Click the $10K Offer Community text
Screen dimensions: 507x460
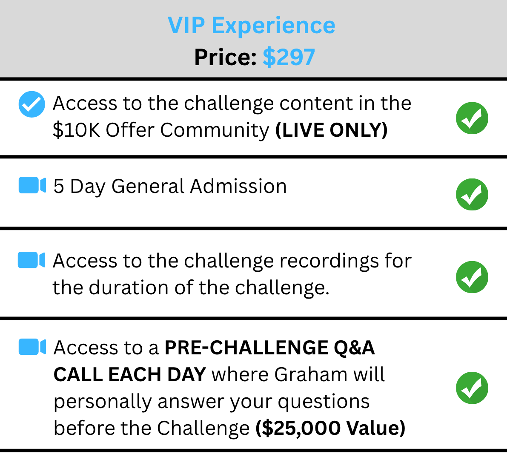pyautogui.click(x=161, y=130)
